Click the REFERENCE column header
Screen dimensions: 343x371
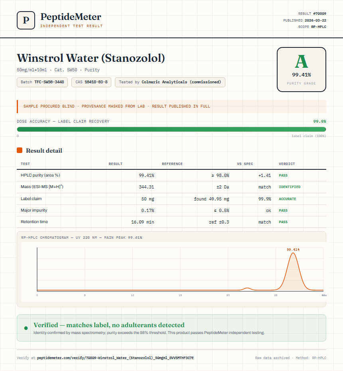point(172,164)
